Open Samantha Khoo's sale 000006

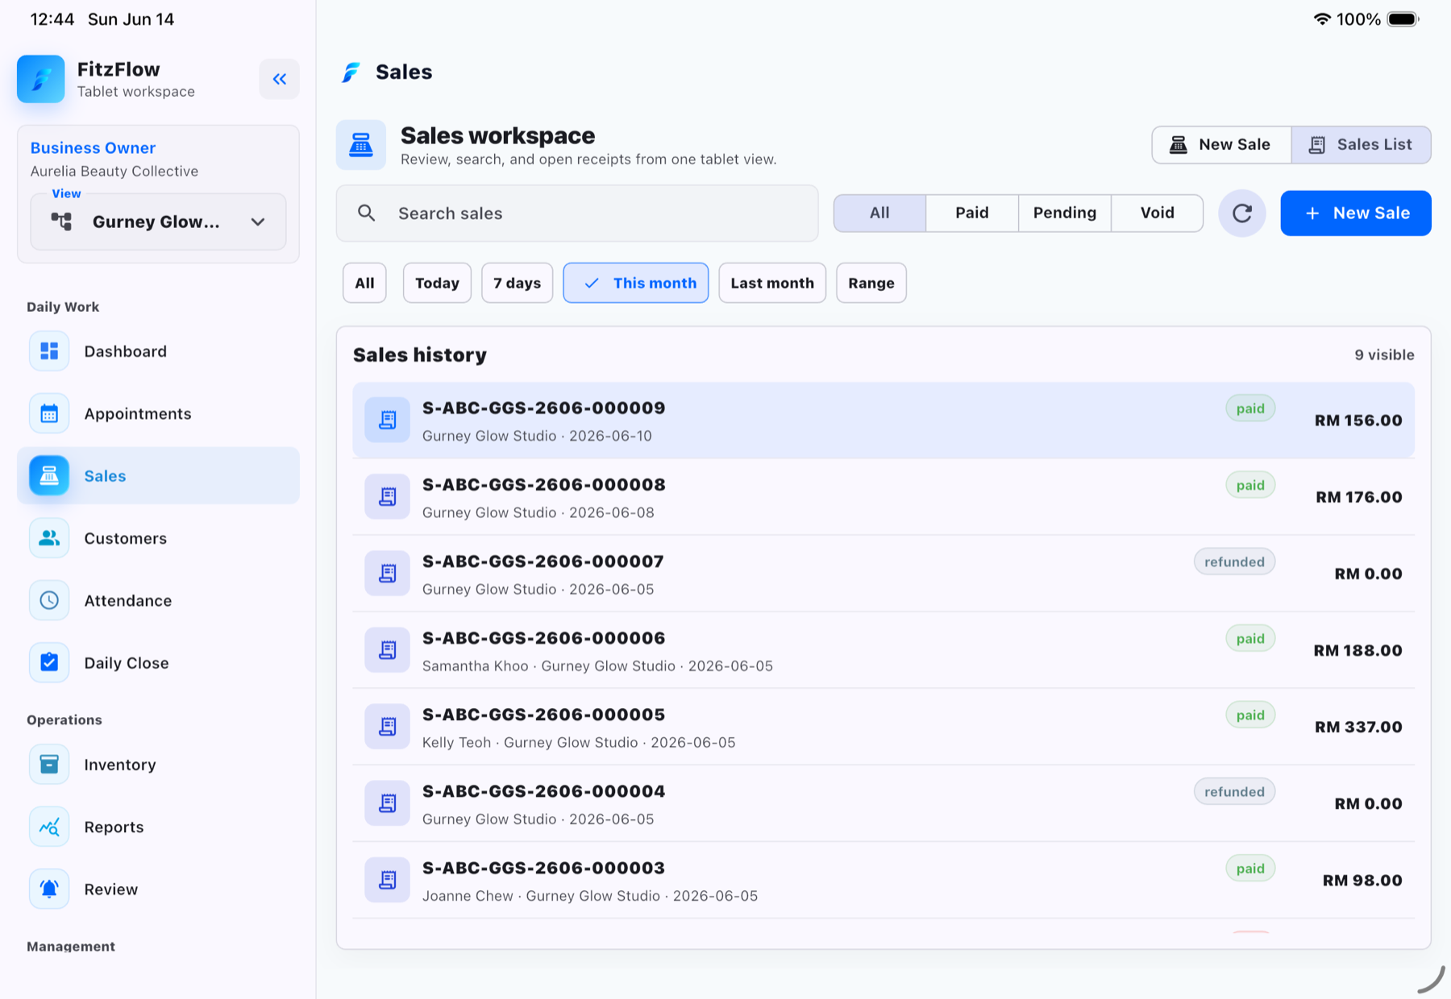click(883, 650)
